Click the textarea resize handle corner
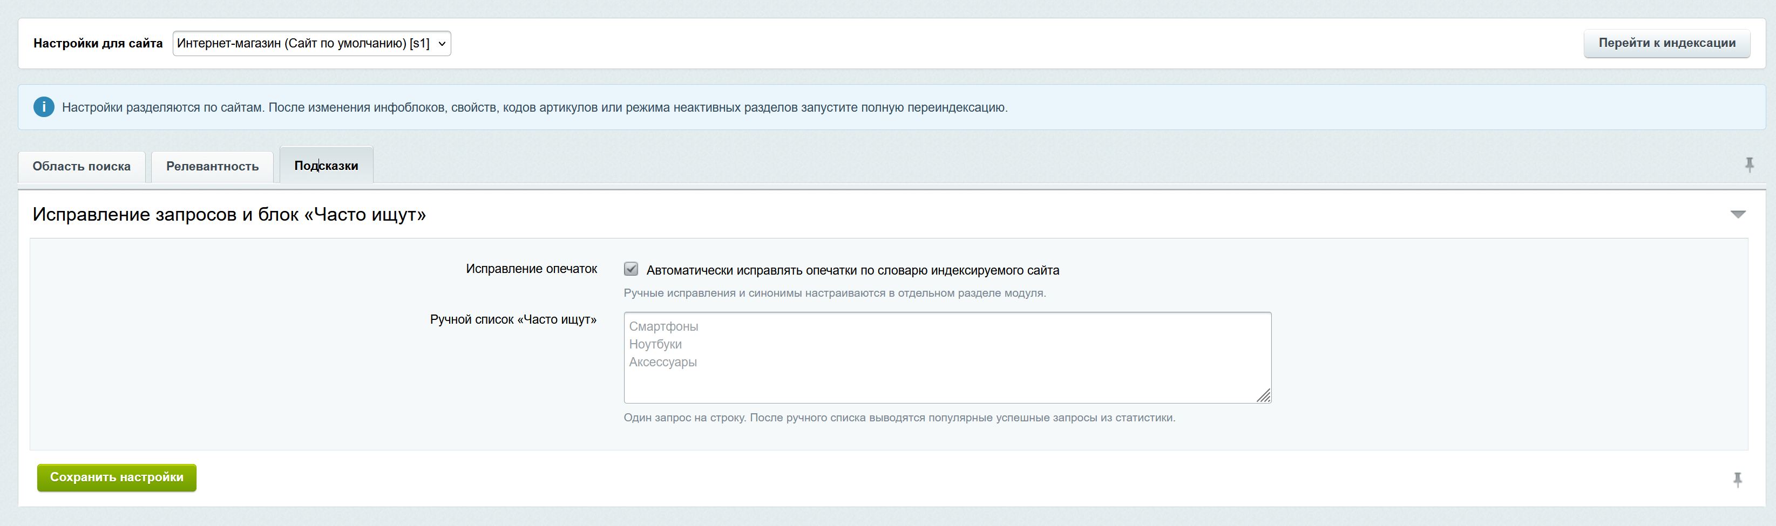This screenshot has width=1776, height=526. pos(1263,395)
